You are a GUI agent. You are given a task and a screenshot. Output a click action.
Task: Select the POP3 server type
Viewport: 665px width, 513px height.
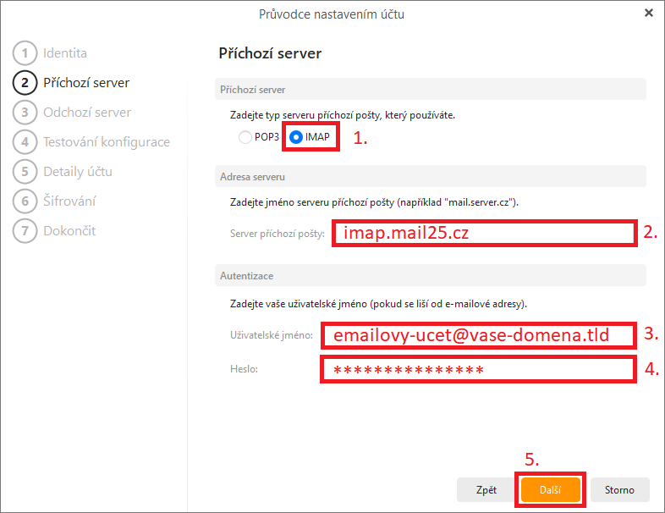[x=245, y=137]
